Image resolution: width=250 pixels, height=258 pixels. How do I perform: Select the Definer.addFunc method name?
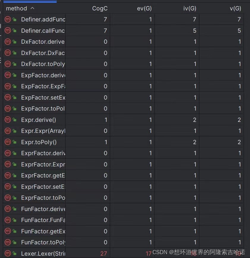pyautogui.click(x=43, y=19)
